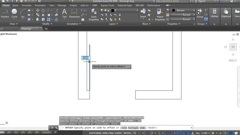The image size is (240, 135).
Task: Close the command line with X button
Action: 52,127
